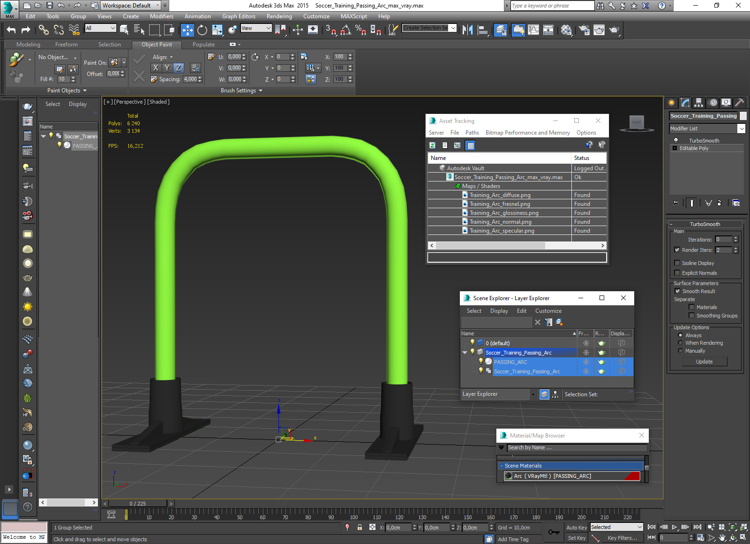
Task: Click the Update button
Action: pyautogui.click(x=705, y=362)
